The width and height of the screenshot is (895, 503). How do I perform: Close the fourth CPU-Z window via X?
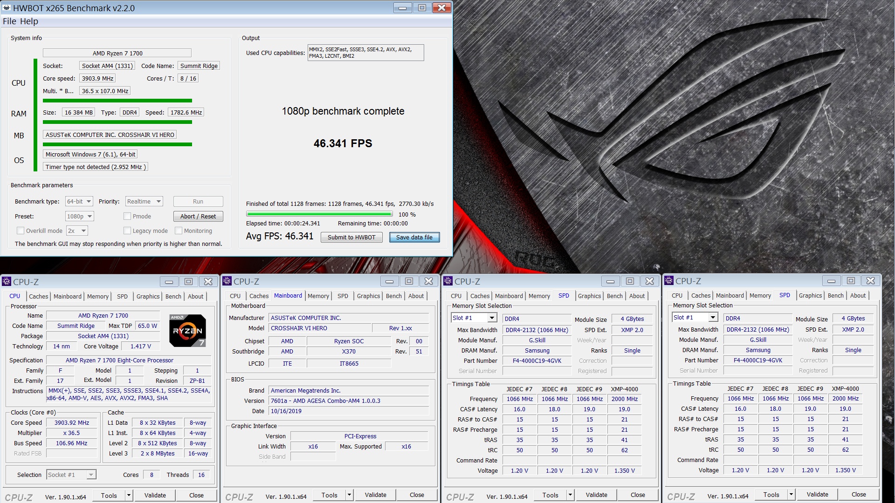[870, 281]
